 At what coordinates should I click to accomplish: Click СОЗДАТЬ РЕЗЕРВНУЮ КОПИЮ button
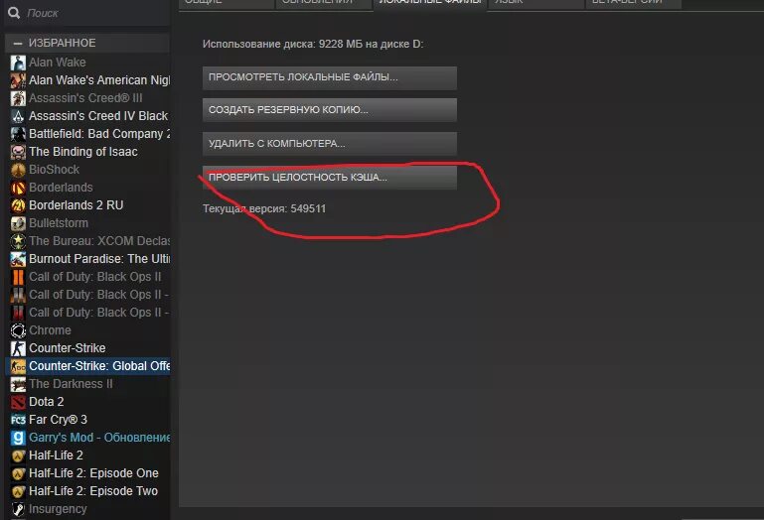click(x=330, y=110)
